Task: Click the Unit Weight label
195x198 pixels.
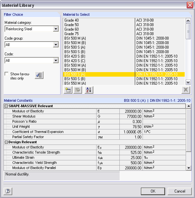Action: tap(21, 127)
